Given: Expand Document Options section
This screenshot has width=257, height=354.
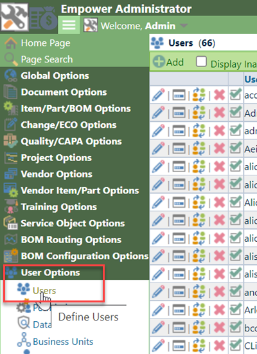Looking at the screenshot, I should (x=64, y=92).
